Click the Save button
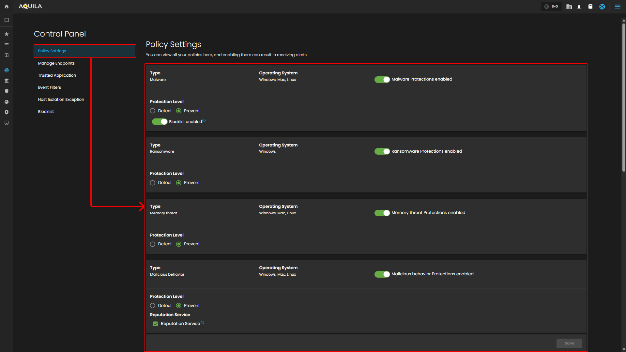This screenshot has width=626, height=352. click(x=569, y=343)
